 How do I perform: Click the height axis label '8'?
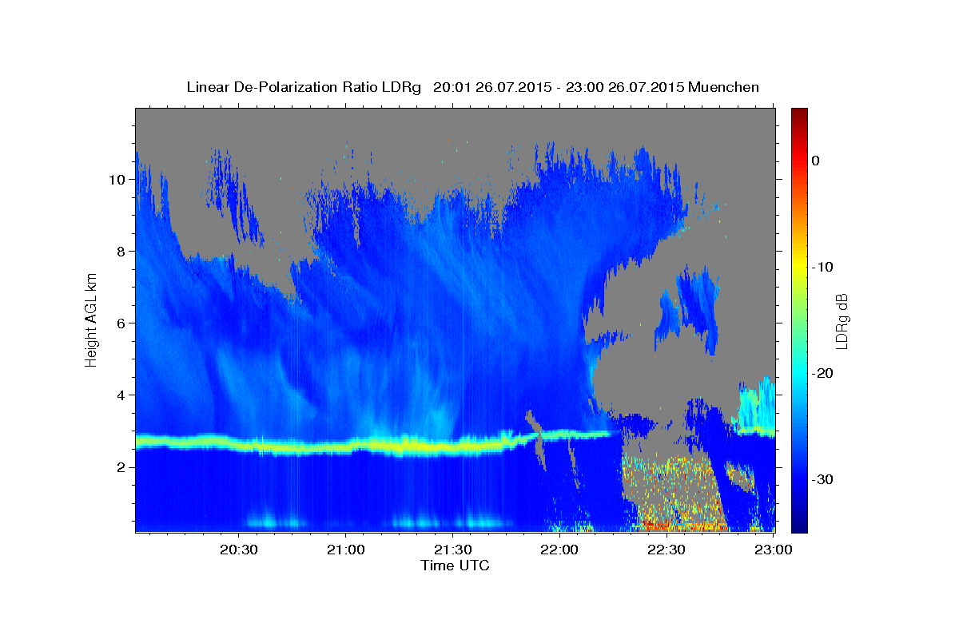[120, 252]
